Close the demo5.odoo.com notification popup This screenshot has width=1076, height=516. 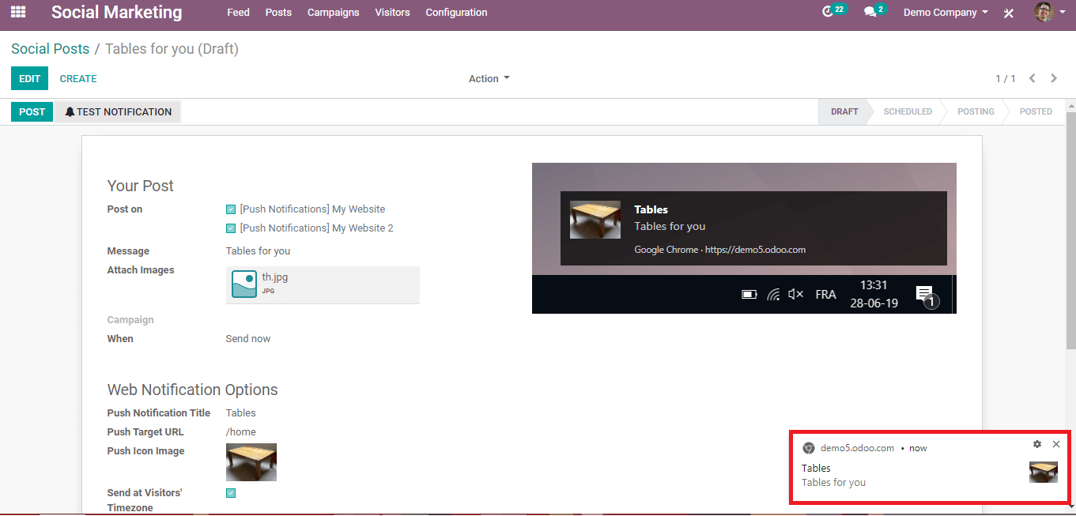click(1056, 444)
